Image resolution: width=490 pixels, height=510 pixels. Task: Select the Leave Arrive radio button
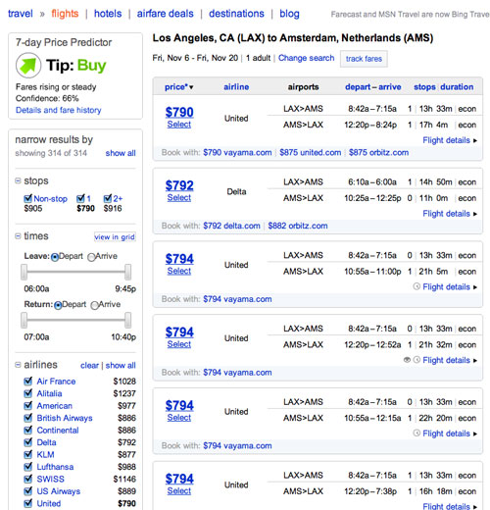(91, 257)
